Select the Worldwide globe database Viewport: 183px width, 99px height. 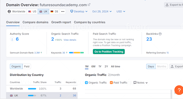16,12
